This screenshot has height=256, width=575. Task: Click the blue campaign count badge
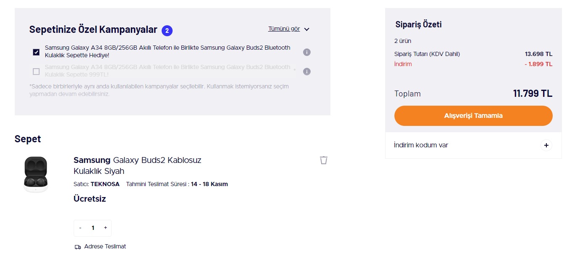[167, 30]
